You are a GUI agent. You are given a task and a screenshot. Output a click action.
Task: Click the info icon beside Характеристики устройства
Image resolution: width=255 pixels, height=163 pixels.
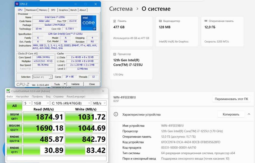pyautogui.click(x=116, y=114)
